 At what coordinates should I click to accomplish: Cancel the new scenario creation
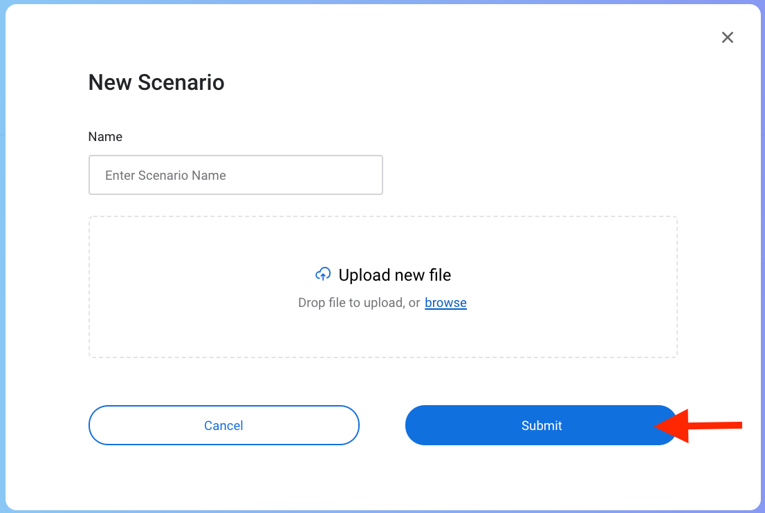click(224, 425)
